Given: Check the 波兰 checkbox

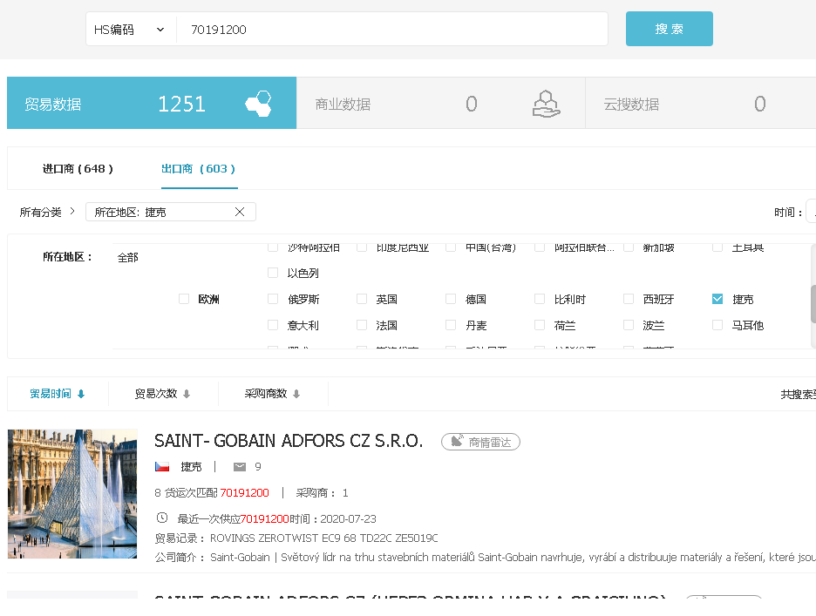Looking at the screenshot, I should coord(629,325).
